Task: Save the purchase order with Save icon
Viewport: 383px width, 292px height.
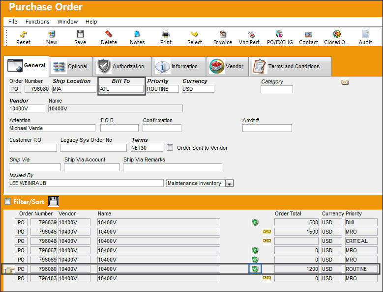Action: (80, 34)
